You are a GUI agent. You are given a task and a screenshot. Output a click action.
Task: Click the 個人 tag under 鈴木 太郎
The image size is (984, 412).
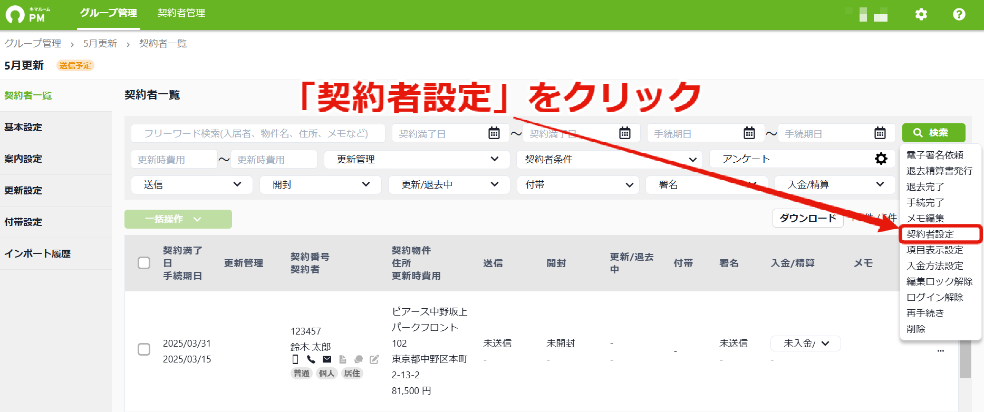point(327,373)
